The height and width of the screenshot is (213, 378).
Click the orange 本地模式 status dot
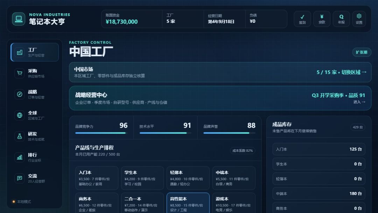14,202
